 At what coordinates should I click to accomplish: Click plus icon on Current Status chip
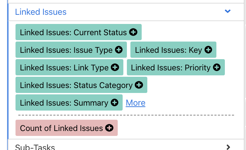click(134, 32)
